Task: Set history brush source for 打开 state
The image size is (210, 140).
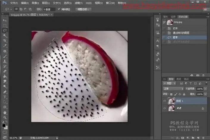Action: (164, 28)
